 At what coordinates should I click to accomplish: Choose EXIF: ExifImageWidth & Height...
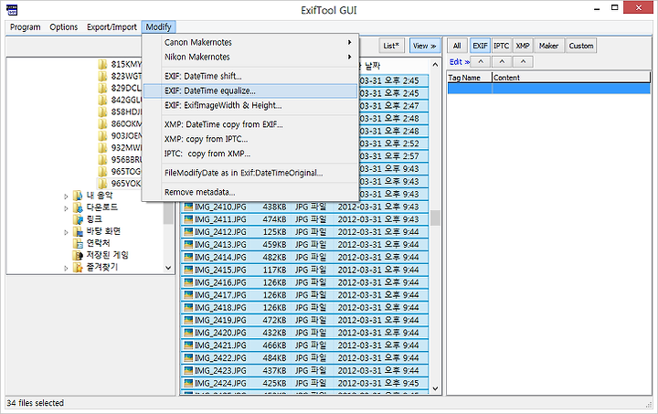pos(250,106)
